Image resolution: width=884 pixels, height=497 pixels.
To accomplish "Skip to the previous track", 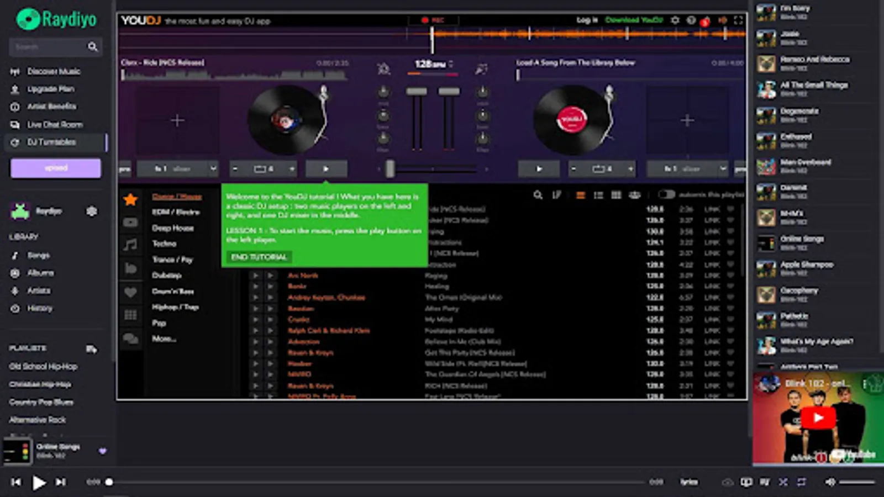I will tap(16, 482).
